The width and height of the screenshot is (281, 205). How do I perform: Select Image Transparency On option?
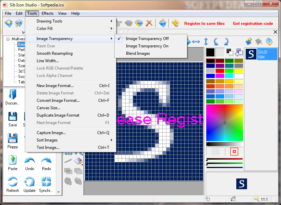click(147, 46)
